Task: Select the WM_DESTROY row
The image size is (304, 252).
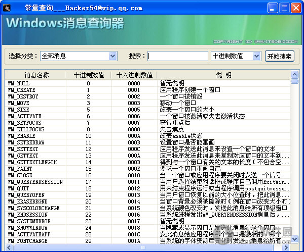Action: (148, 96)
